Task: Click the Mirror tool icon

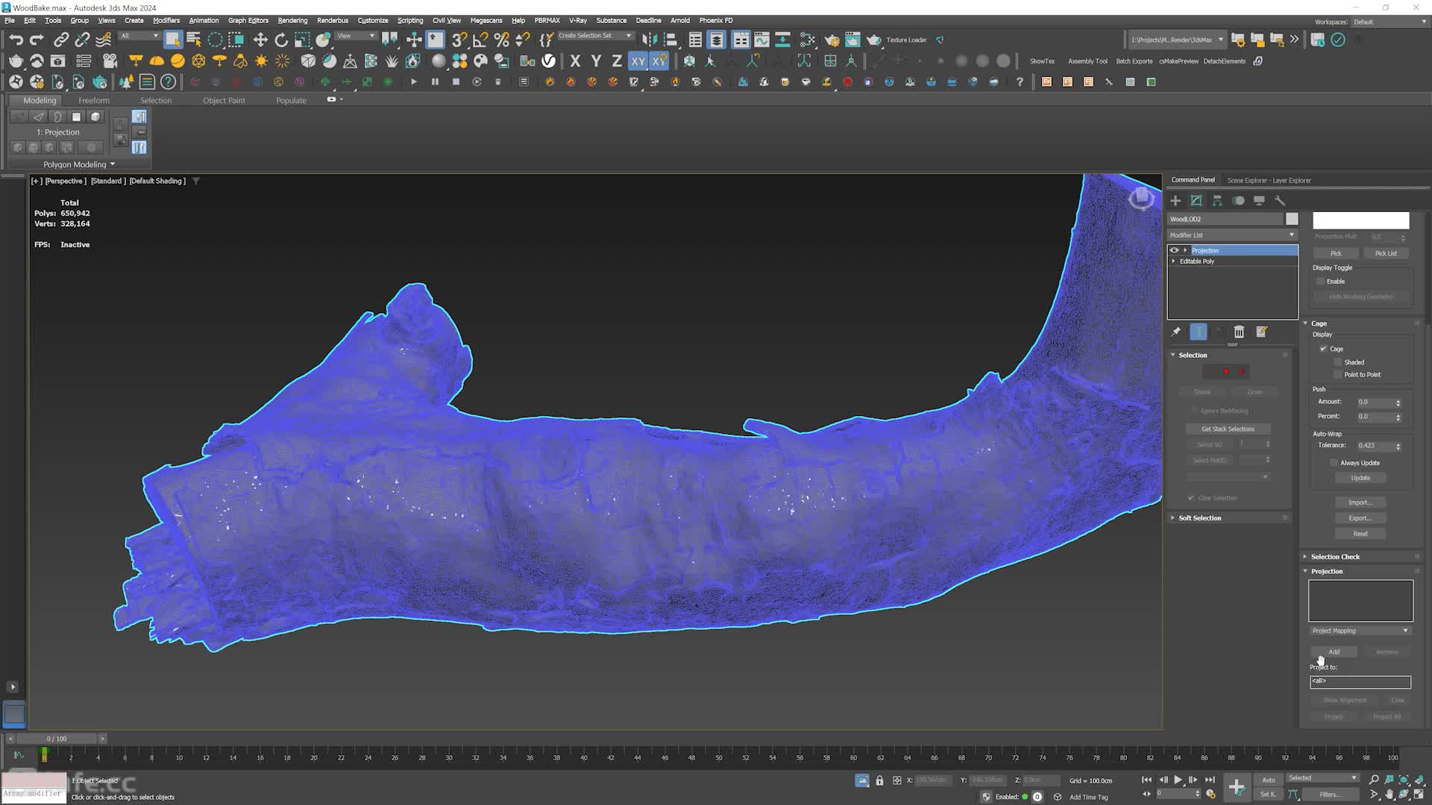Action: pyautogui.click(x=650, y=40)
